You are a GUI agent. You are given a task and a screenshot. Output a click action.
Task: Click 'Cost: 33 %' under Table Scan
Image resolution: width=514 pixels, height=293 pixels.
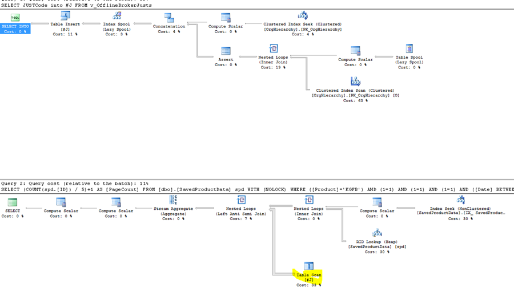pos(308,285)
